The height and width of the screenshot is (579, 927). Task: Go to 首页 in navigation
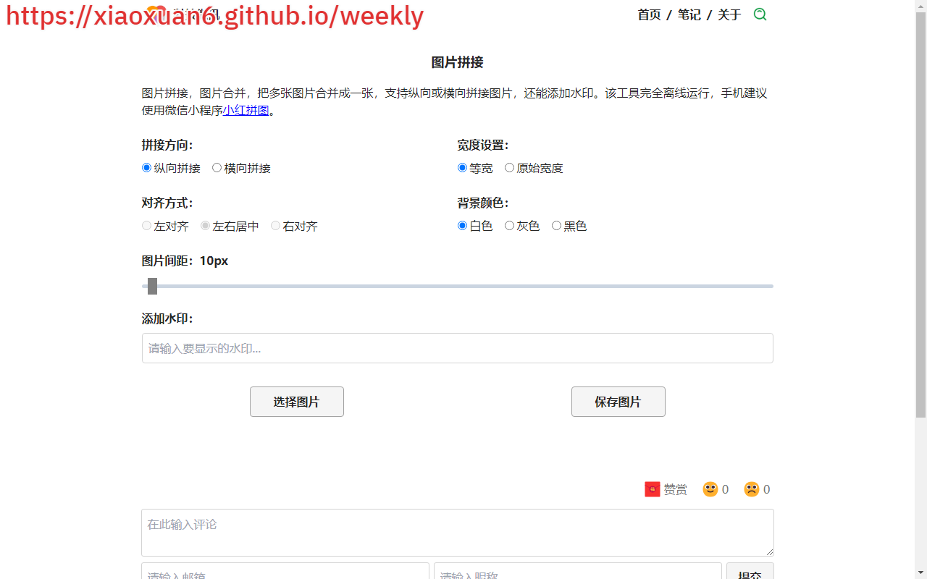pos(649,15)
